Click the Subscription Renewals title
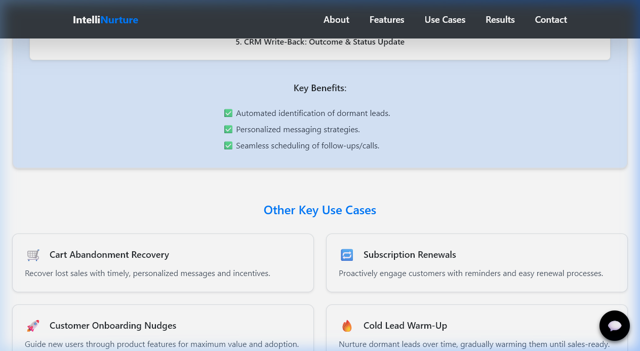Image resolution: width=640 pixels, height=351 pixels. 410,255
